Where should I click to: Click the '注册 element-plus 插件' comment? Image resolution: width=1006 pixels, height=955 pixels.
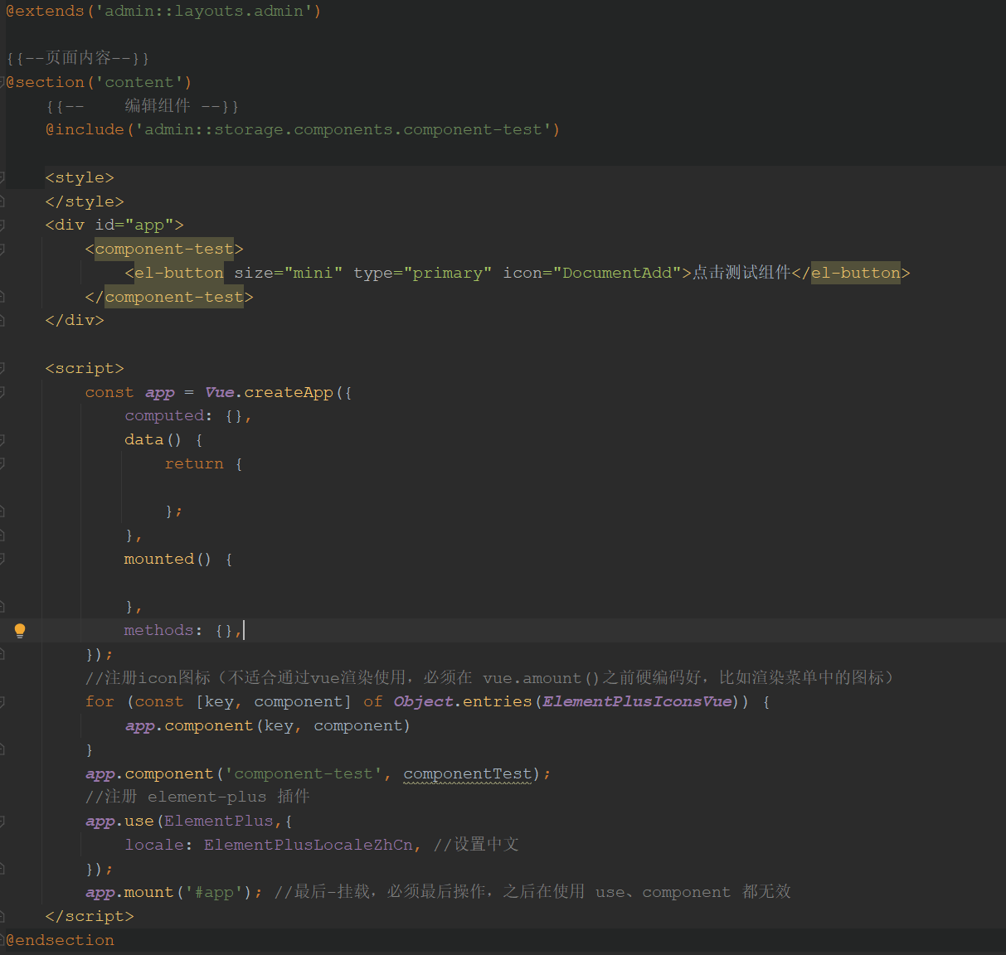[x=197, y=797]
